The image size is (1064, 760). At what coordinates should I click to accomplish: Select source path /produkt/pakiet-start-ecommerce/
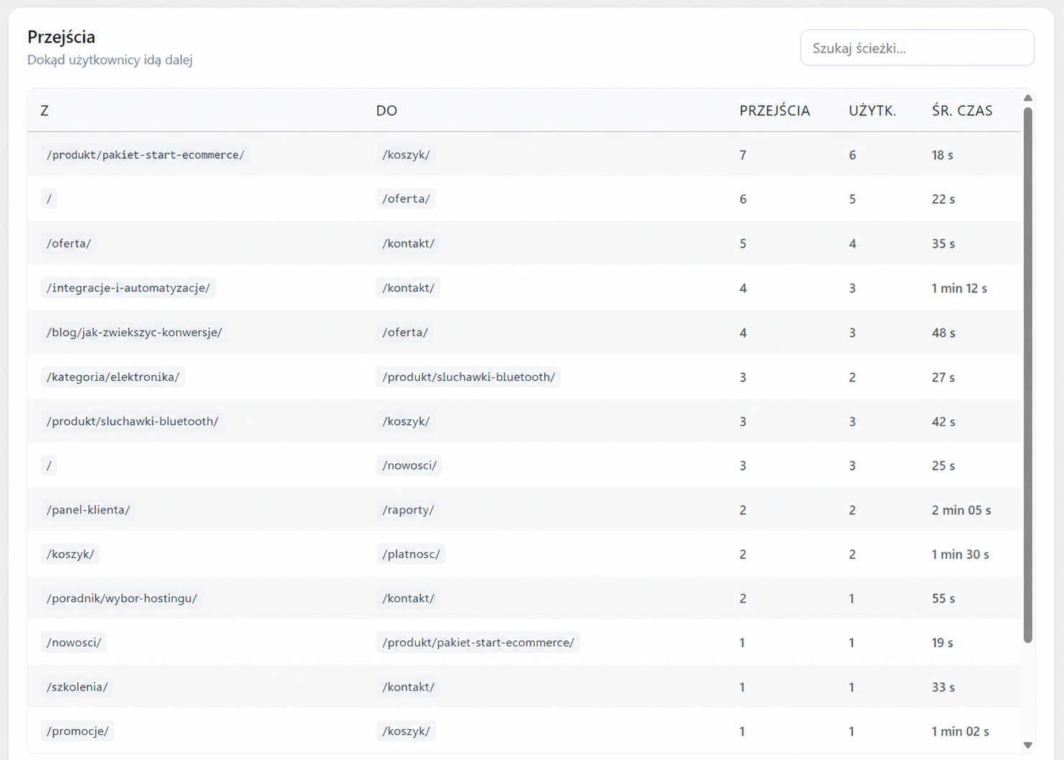pos(146,155)
